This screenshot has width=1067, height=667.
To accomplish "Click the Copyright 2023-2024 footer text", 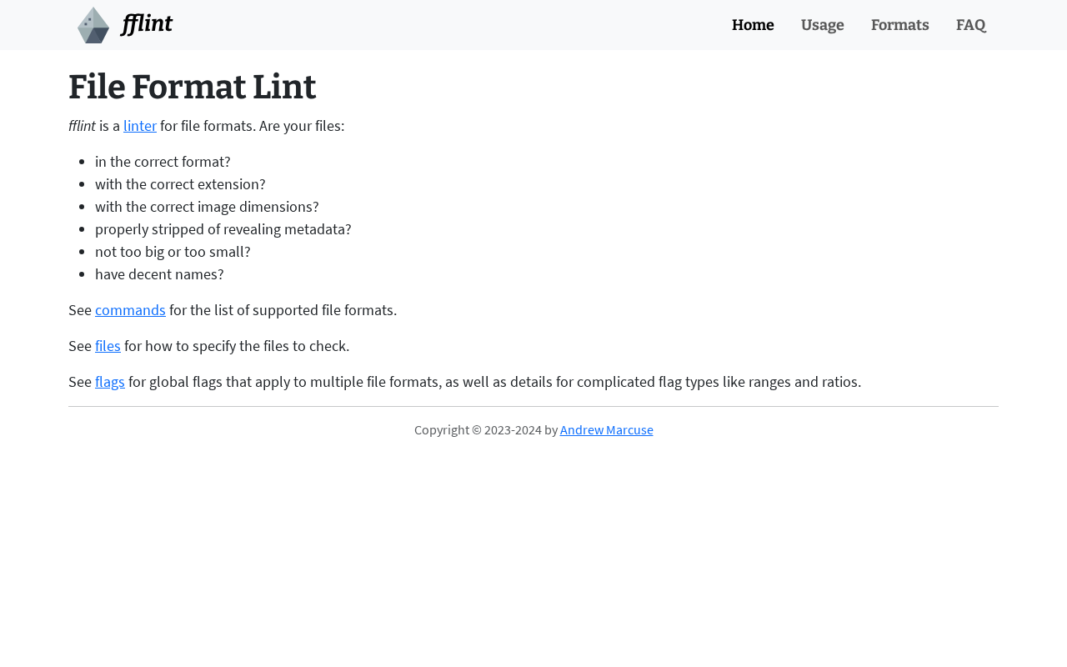I will (x=485, y=430).
